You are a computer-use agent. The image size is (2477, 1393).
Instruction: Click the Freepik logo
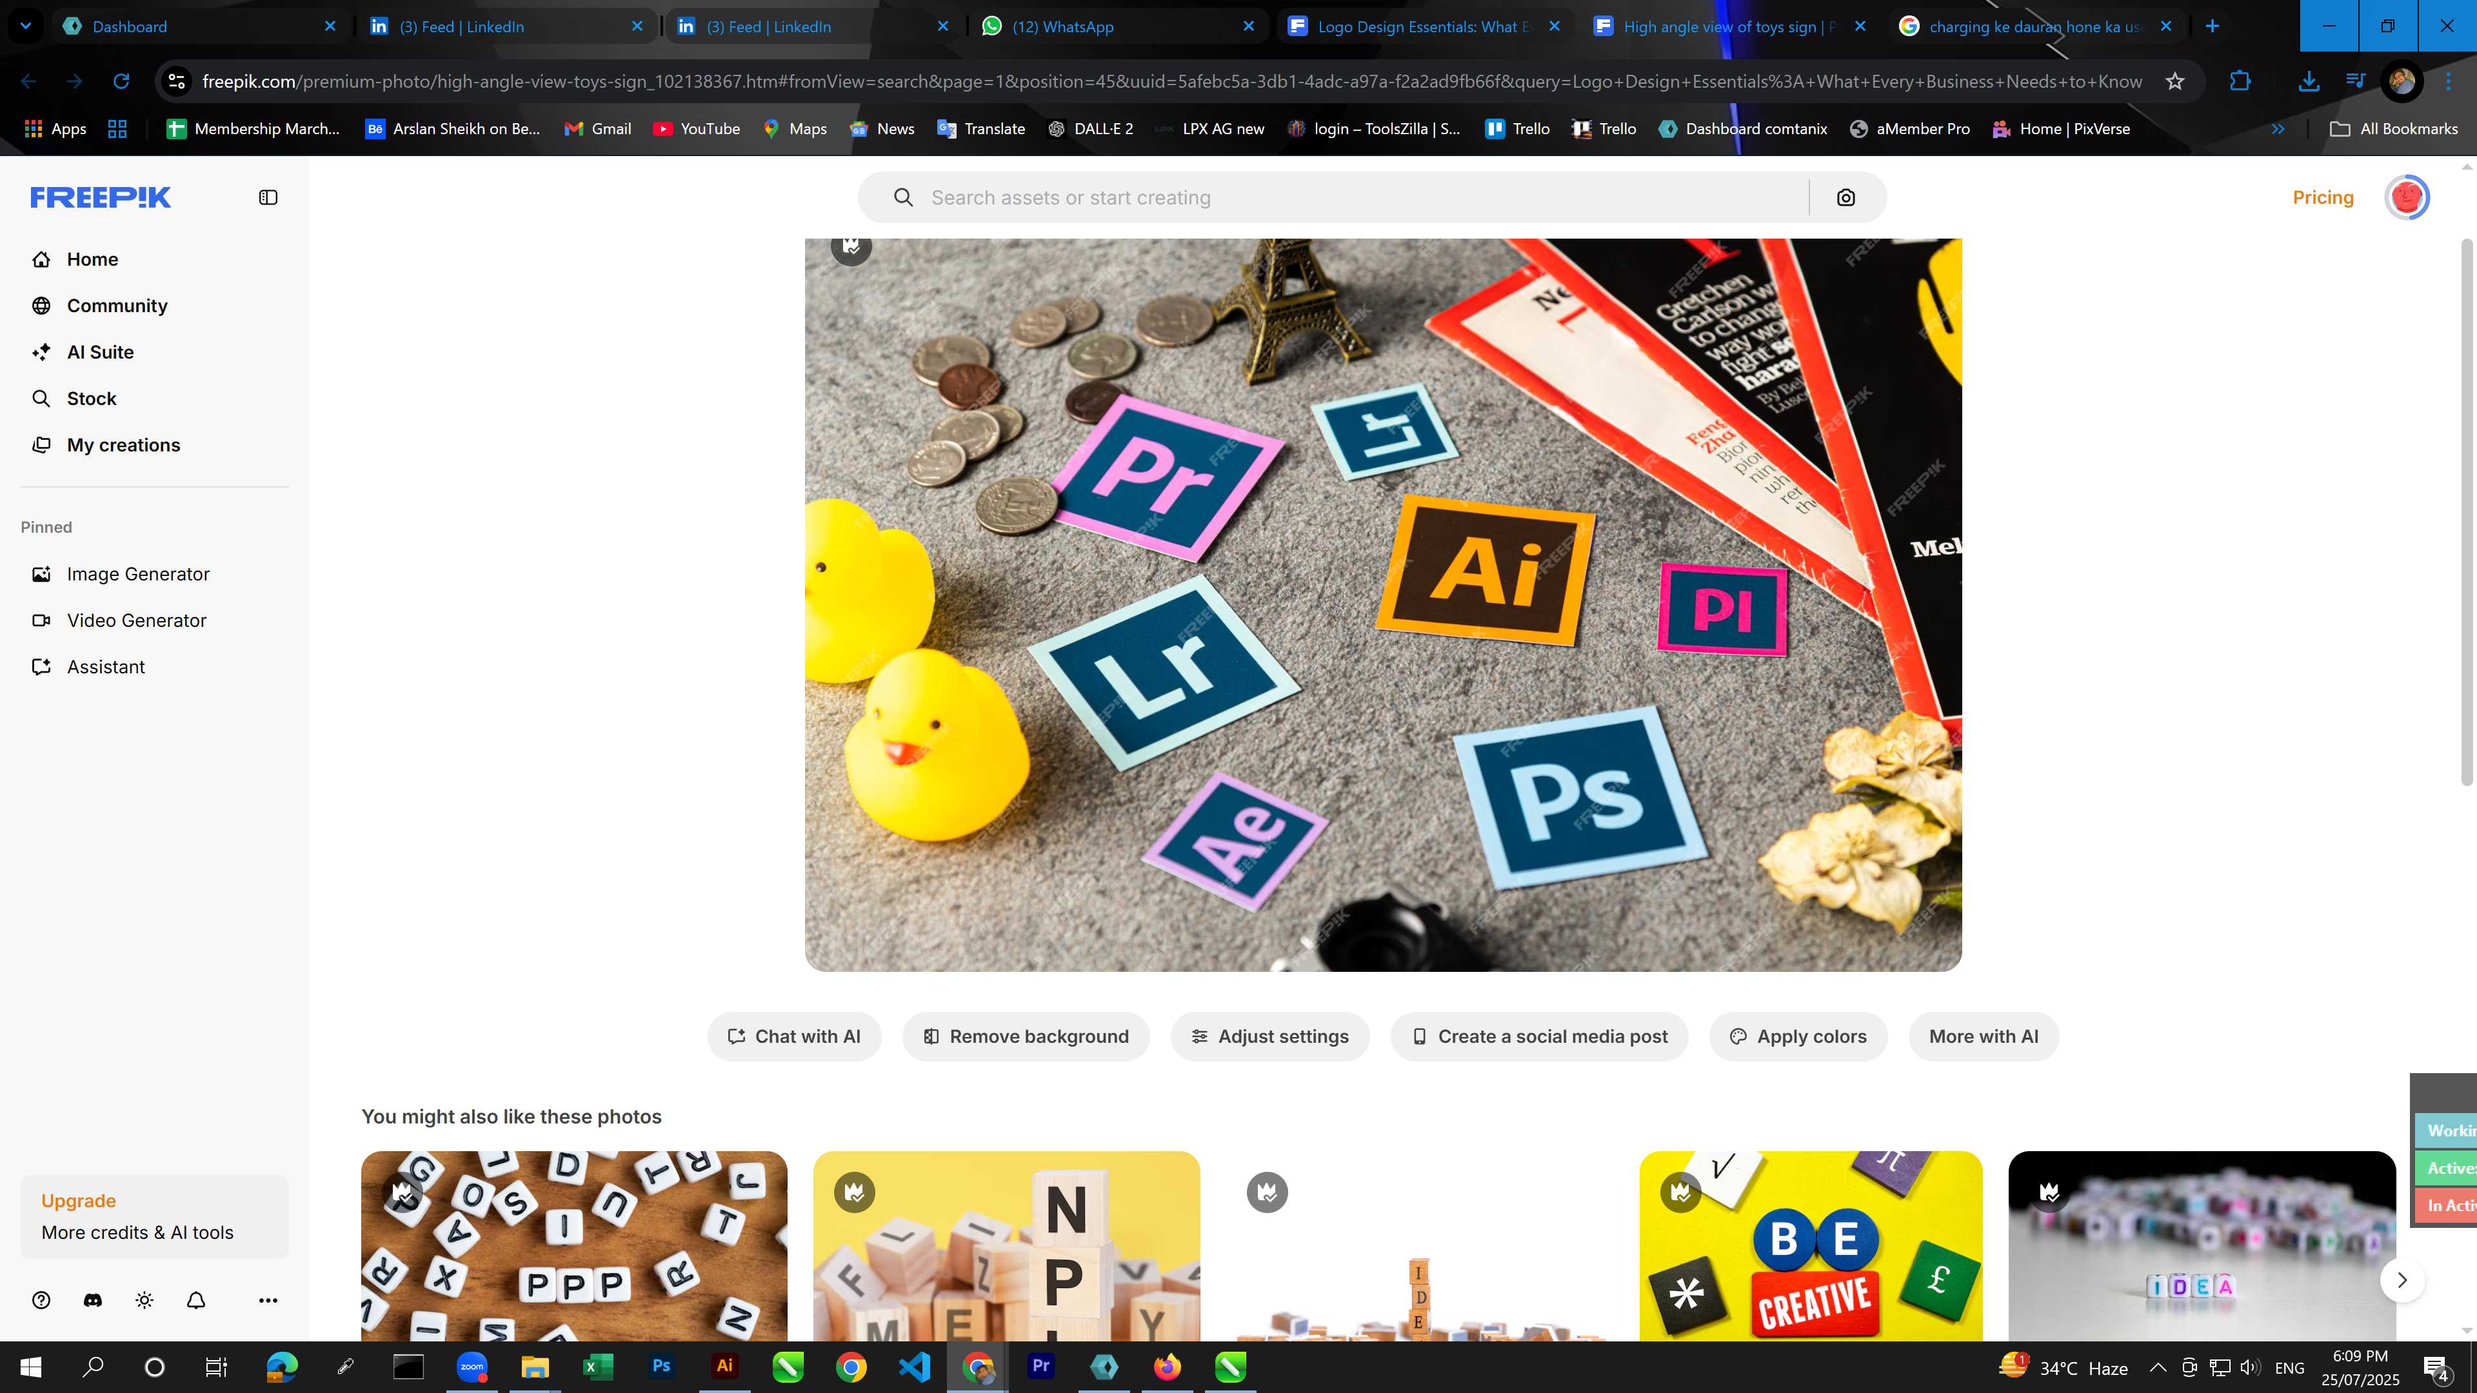pos(101,197)
